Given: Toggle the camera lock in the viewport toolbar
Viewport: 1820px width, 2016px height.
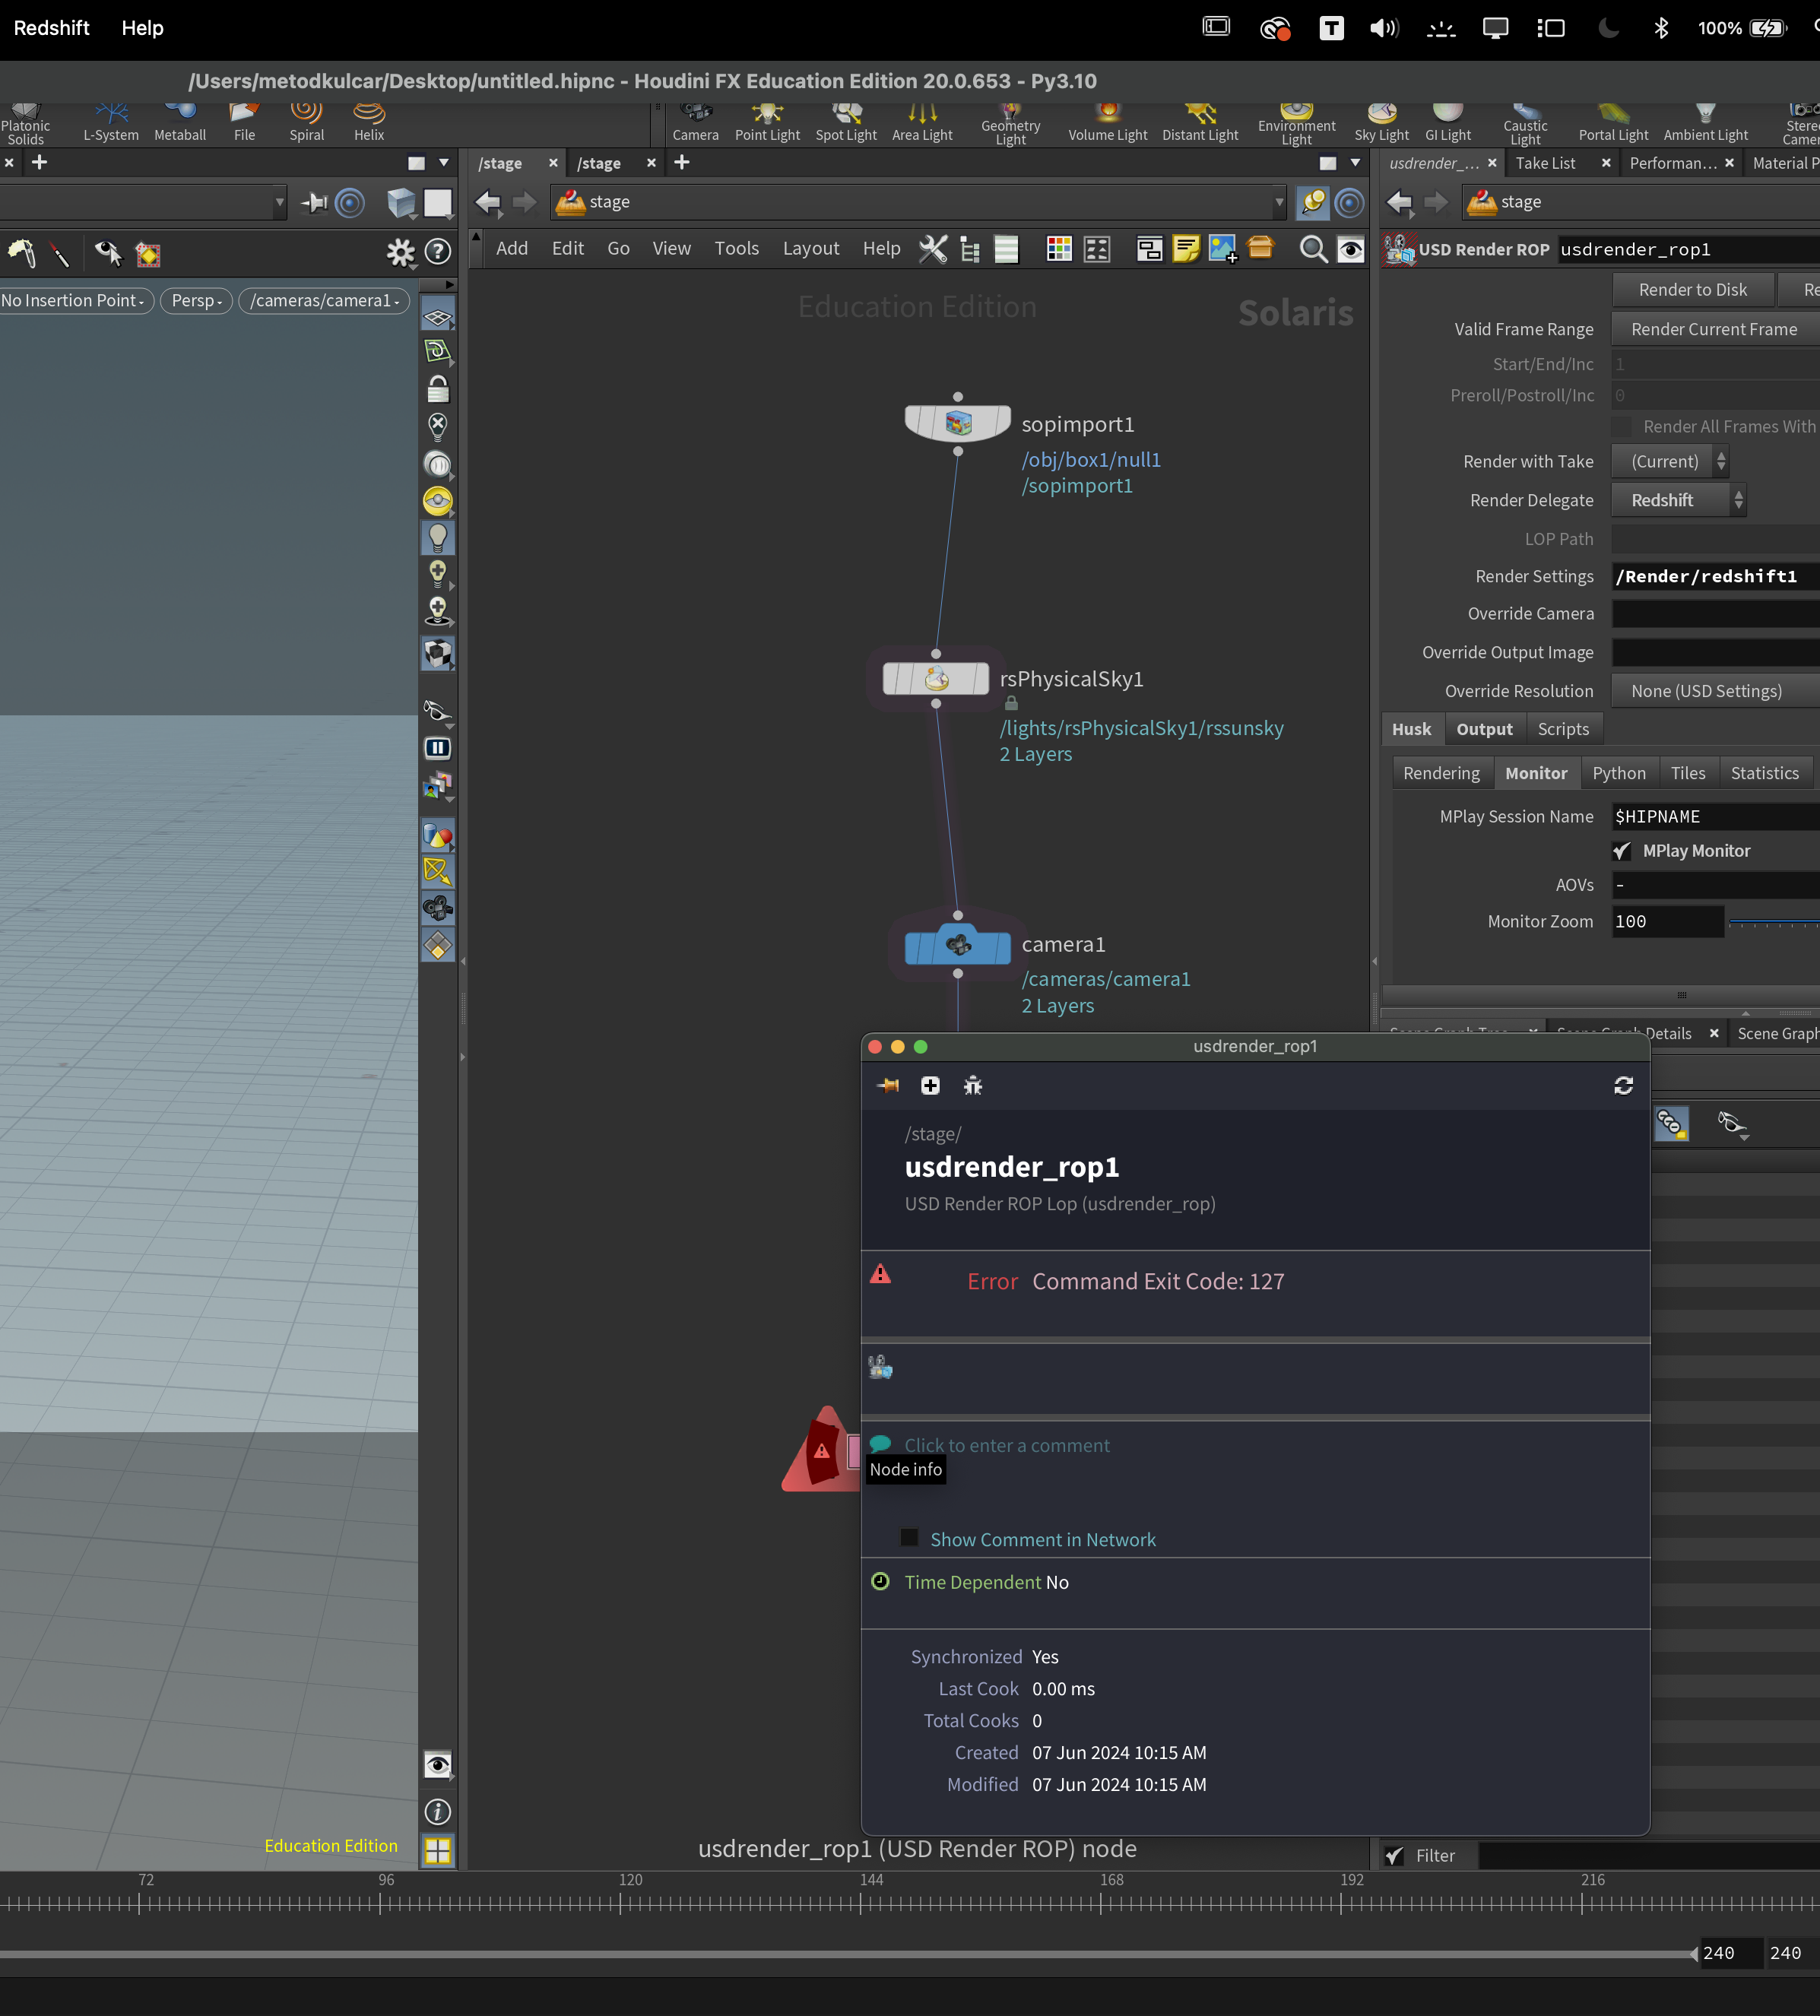Looking at the screenshot, I should click(x=438, y=389).
